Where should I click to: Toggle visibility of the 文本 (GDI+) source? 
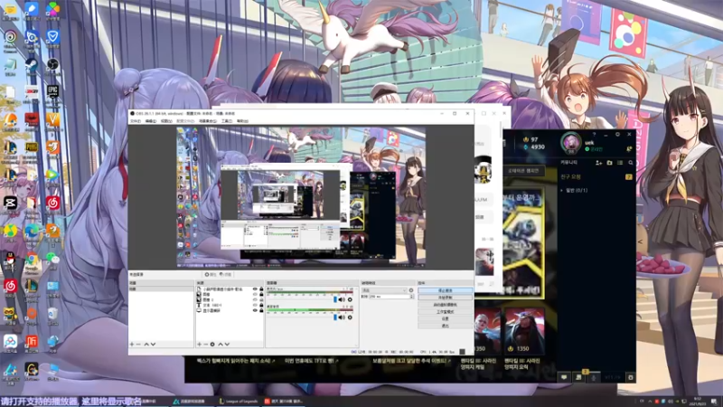click(x=255, y=306)
